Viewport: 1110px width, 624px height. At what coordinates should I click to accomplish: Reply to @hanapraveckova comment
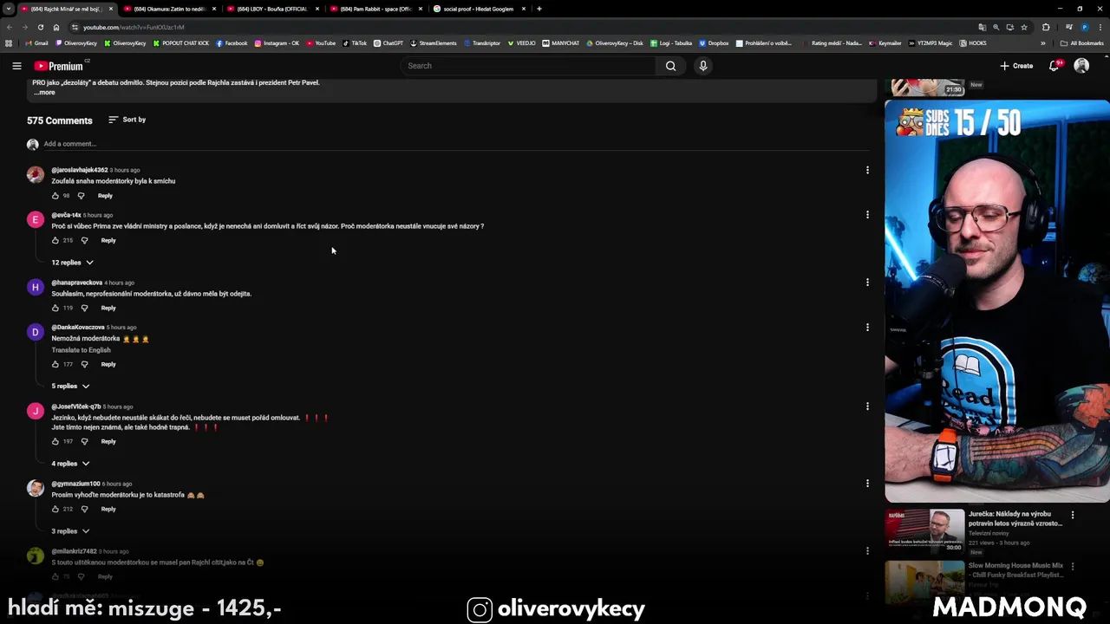108,308
